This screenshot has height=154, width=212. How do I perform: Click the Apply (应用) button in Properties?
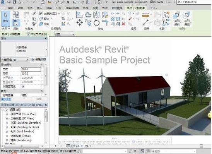(39, 99)
